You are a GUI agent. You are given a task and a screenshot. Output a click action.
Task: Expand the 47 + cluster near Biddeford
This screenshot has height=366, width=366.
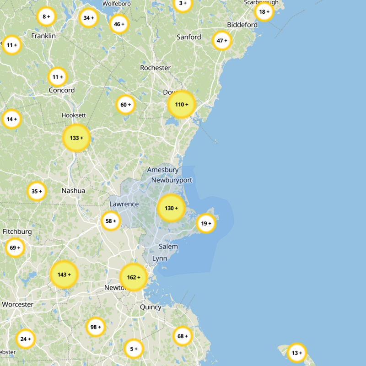[x=222, y=41]
